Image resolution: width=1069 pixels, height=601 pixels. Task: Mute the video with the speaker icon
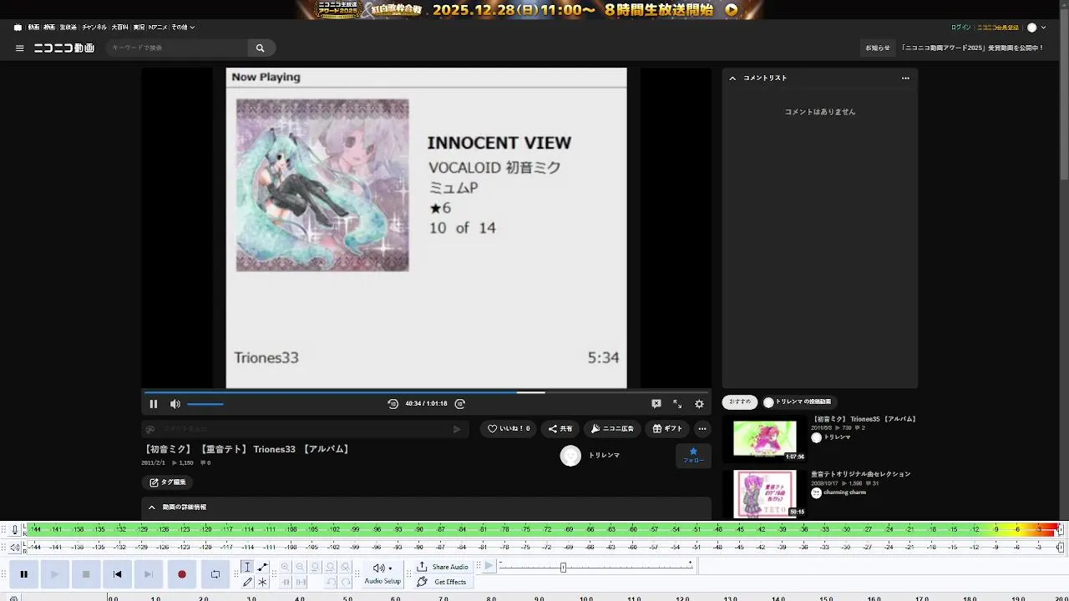click(175, 404)
